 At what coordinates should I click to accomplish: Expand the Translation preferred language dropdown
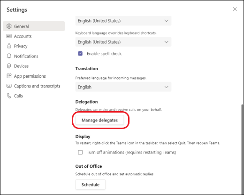point(123,87)
